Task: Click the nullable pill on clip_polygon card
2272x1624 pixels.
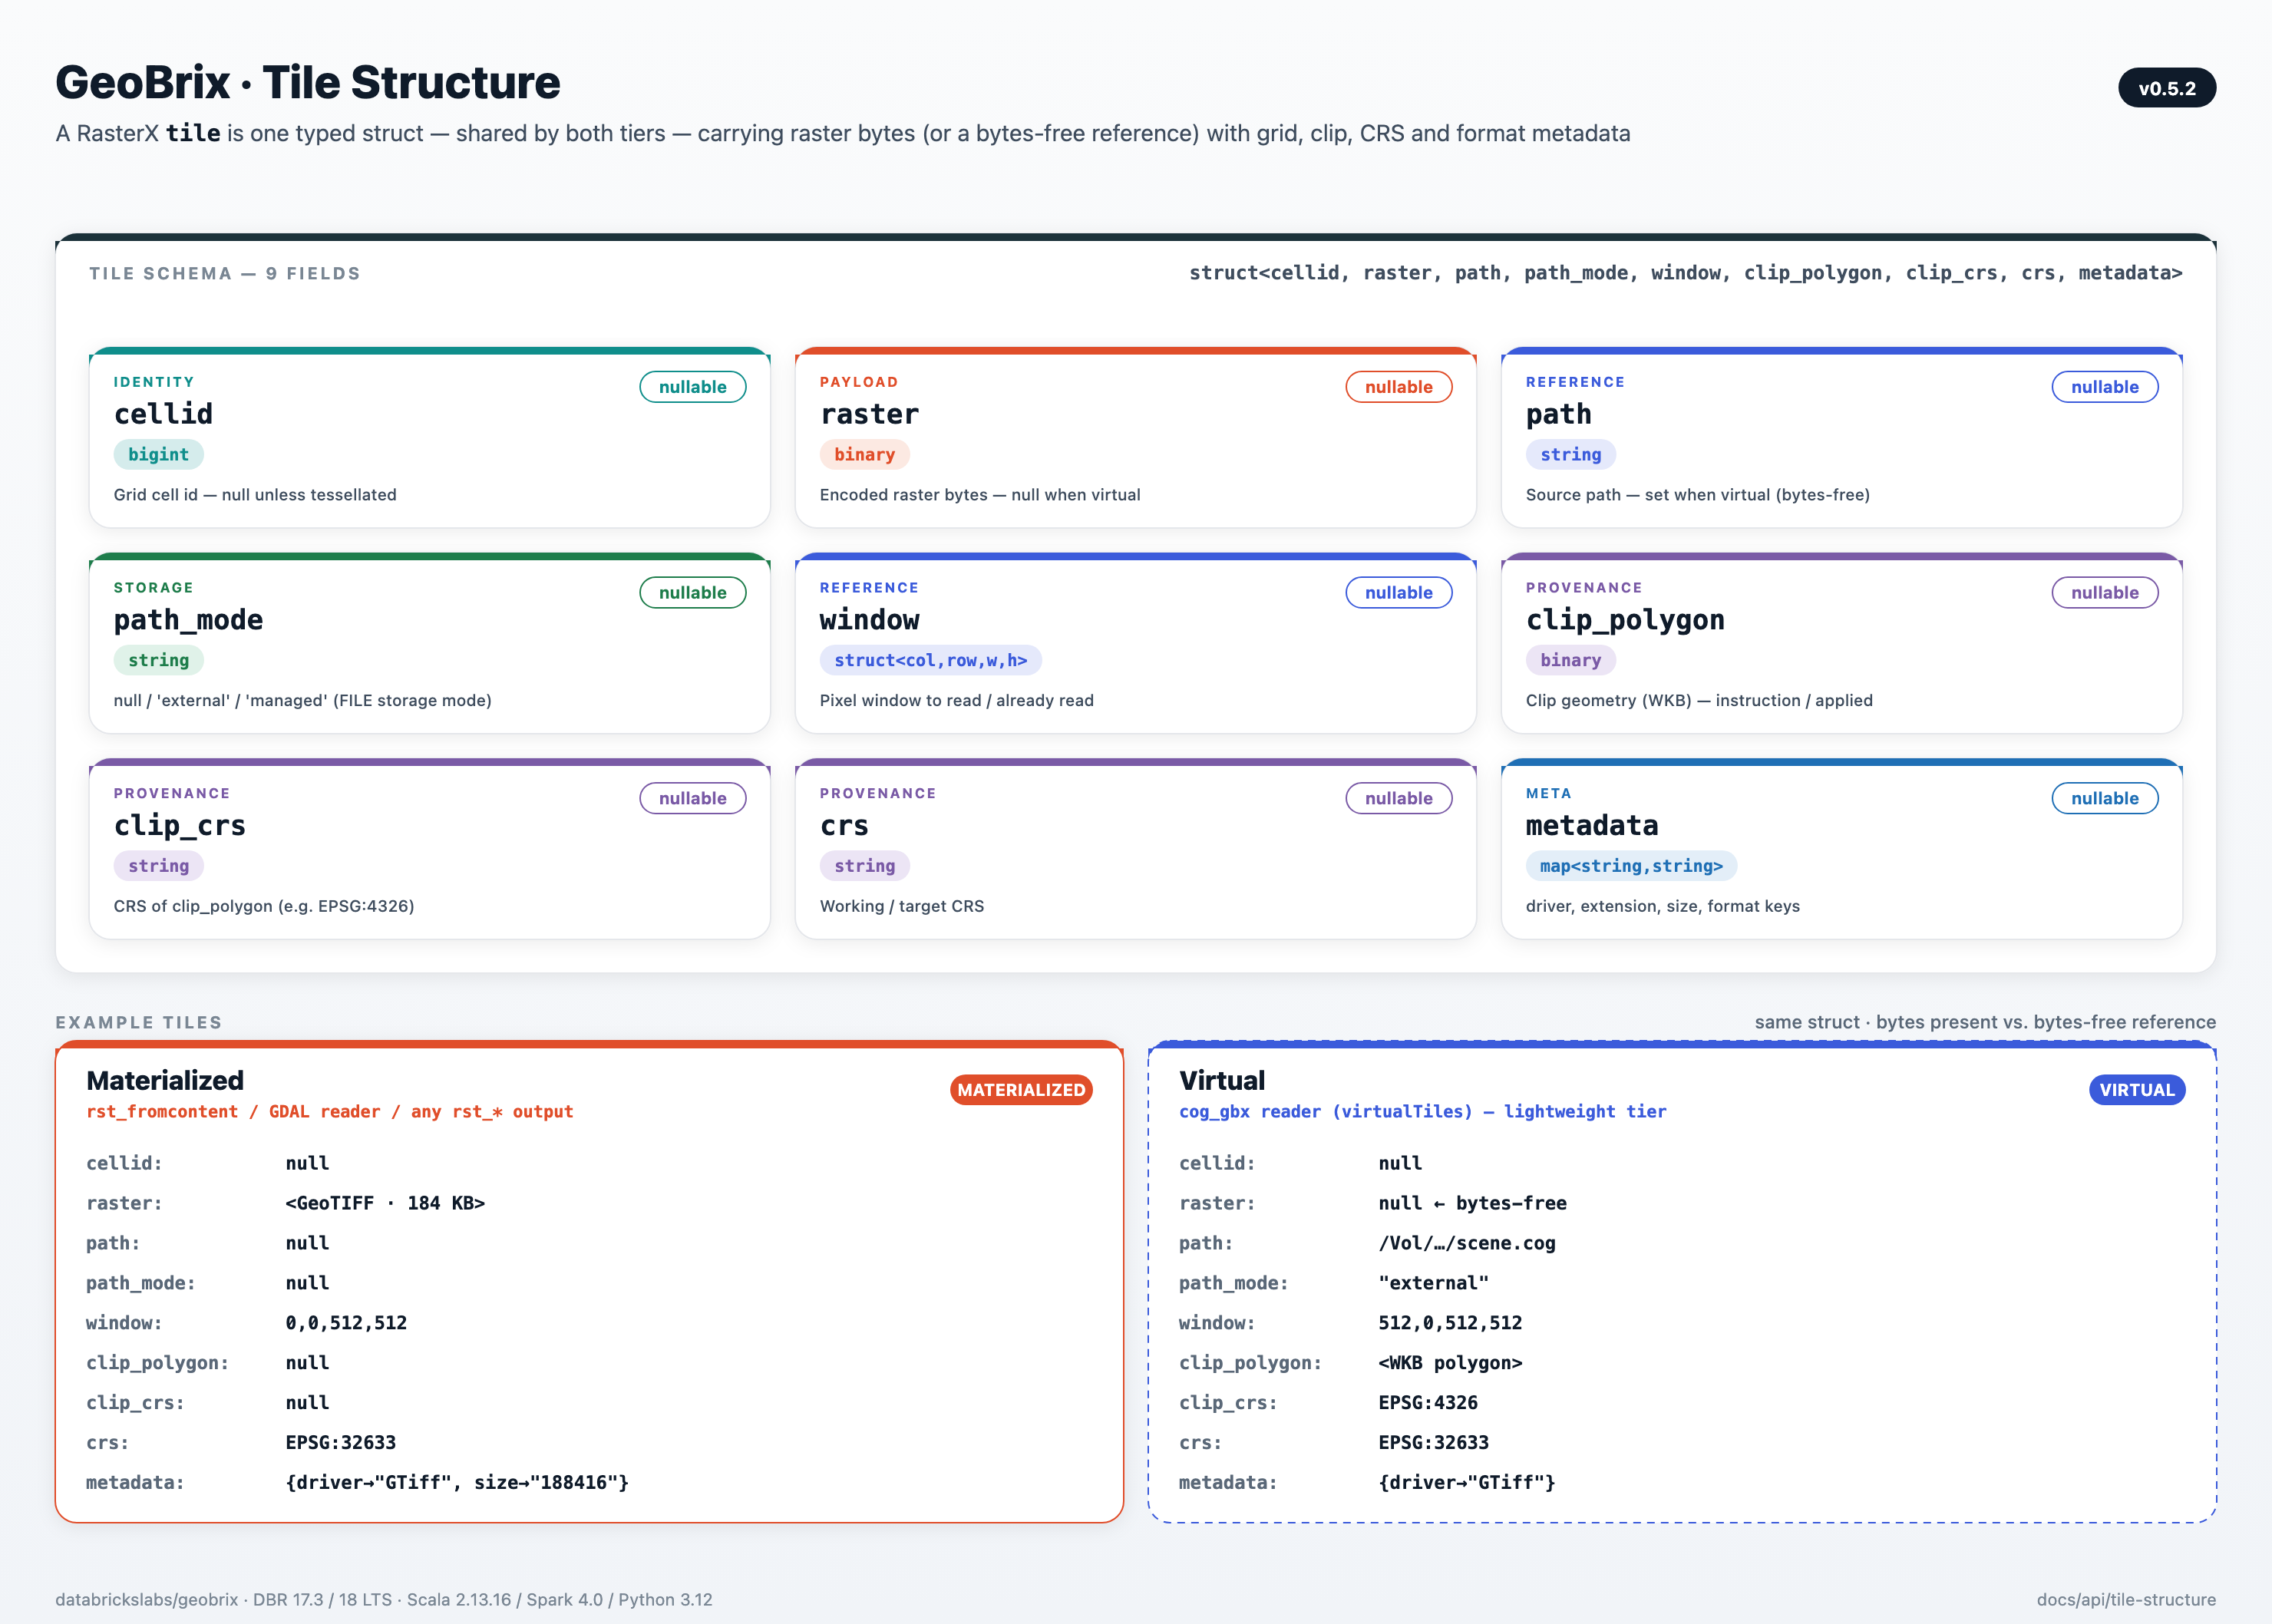Action: (x=2105, y=593)
